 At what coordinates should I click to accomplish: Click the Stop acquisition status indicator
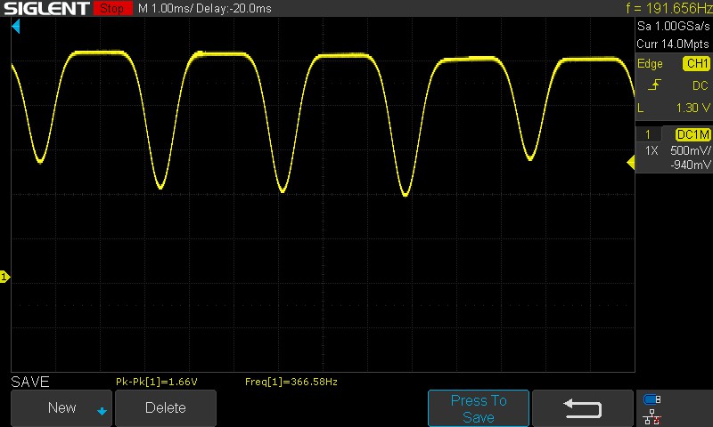click(x=112, y=8)
